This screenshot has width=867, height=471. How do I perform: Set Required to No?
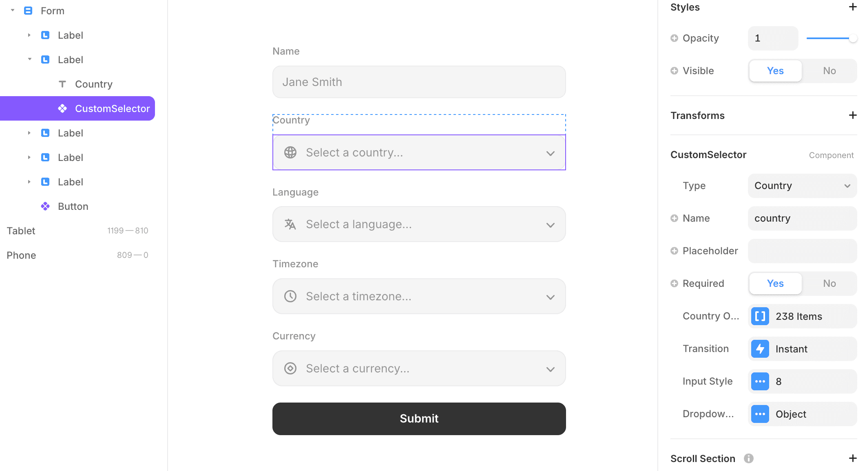[829, 284]
